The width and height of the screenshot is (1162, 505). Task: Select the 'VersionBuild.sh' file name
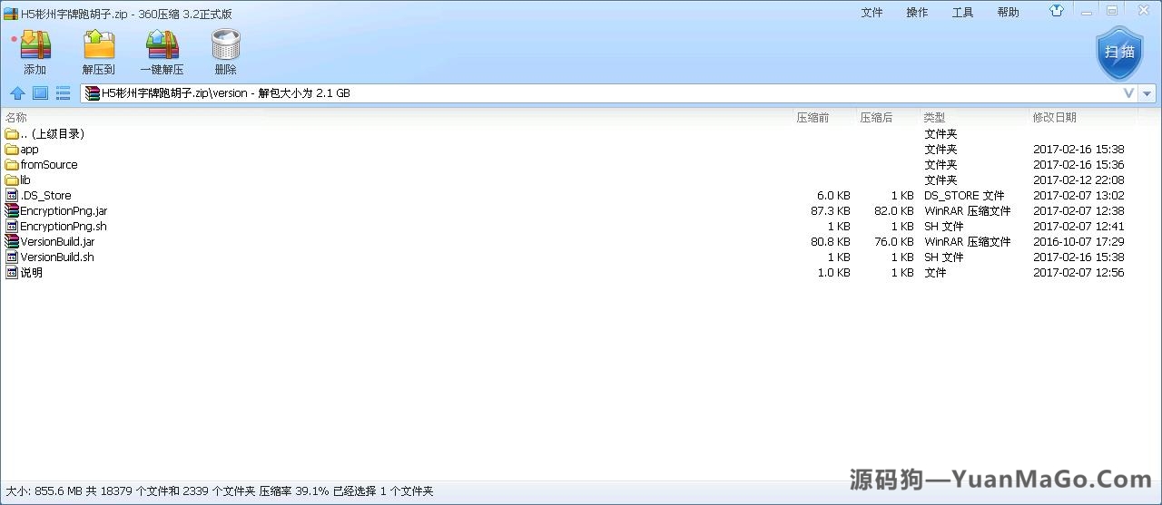(57, 257)
